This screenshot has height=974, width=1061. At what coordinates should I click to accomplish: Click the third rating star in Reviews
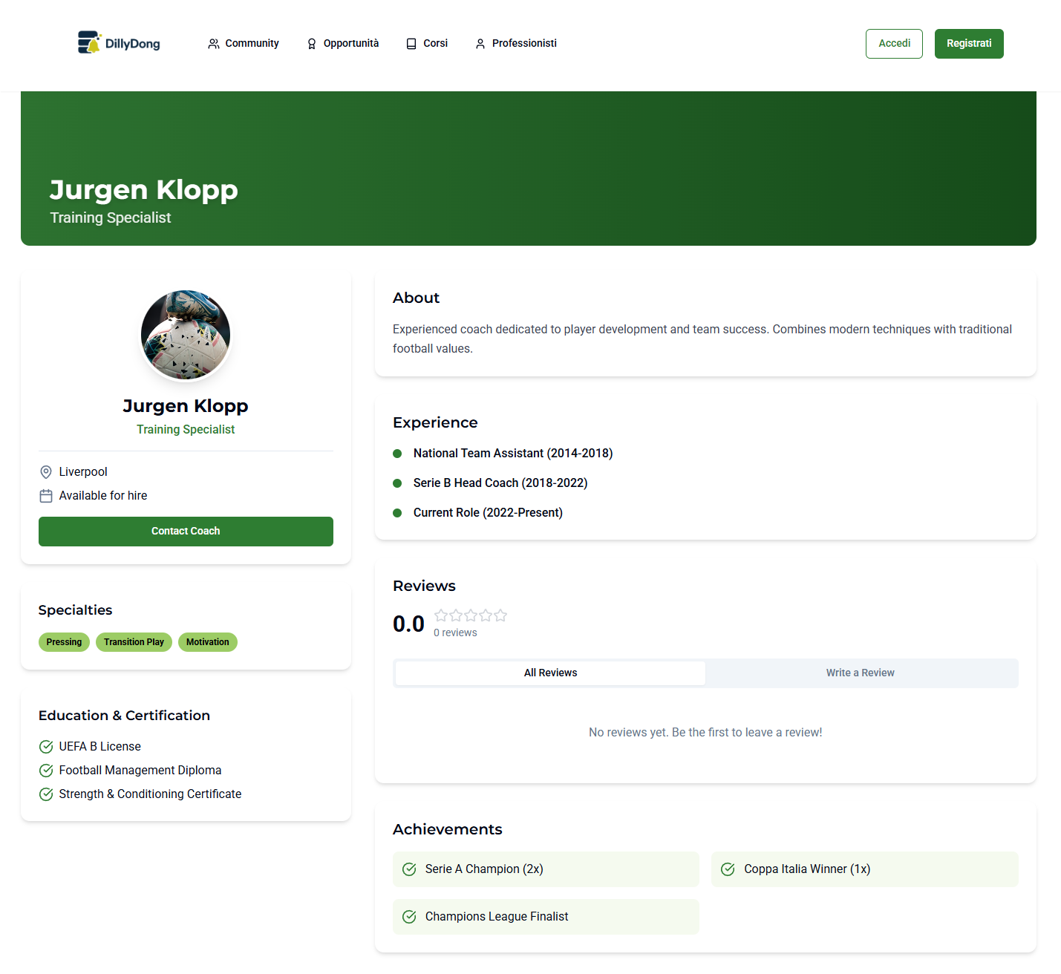(471, 615)
